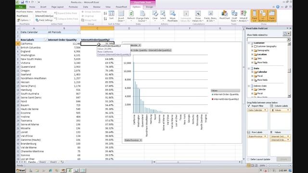The width and height of the screenshot is (308, 173).
Task: Toggle the +/- Buttons option
Action: (x=263, y=16)
